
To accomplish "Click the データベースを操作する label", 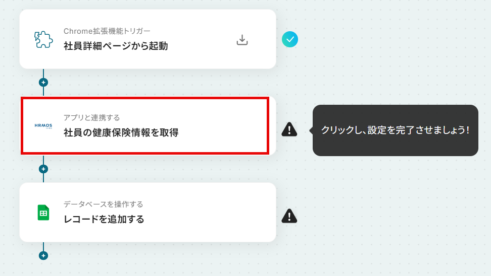I will [103, 204].
